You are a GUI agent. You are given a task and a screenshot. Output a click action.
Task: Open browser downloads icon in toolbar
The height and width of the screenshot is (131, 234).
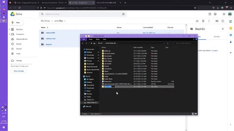pyautogui.click(x=218, y=8)
